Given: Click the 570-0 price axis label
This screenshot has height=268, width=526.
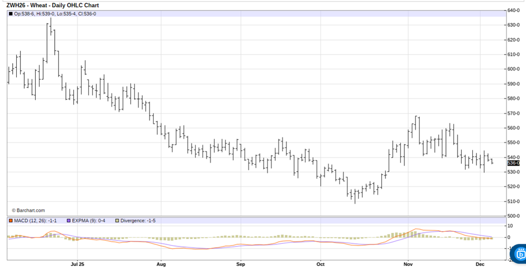Looking at the screenshot, I should tap(513, 114).
